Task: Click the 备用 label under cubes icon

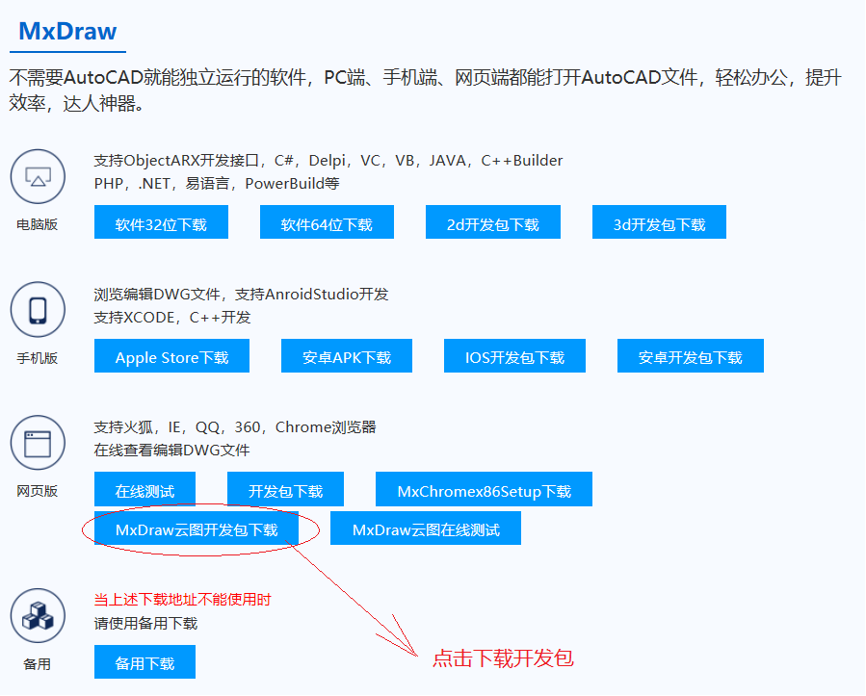Action: [x=37, y=664]
